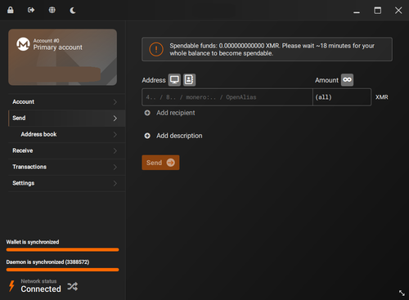Click the plus icon beside Add description
Image resolution: width=409 pixels, height=300 pixels.
(x=147, y=136)
